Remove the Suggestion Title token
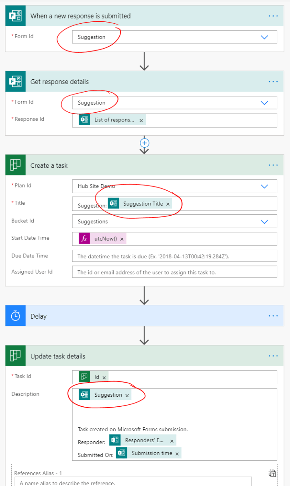Image resolution: width=290 pixels, height=486 pixels. 168,203
